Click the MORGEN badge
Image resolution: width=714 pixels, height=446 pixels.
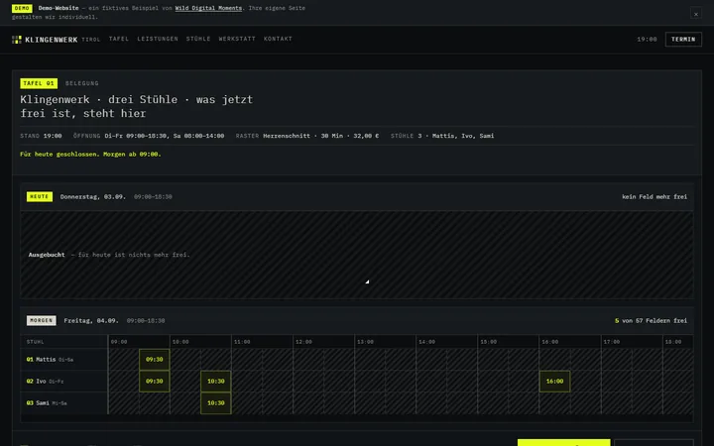42,320
